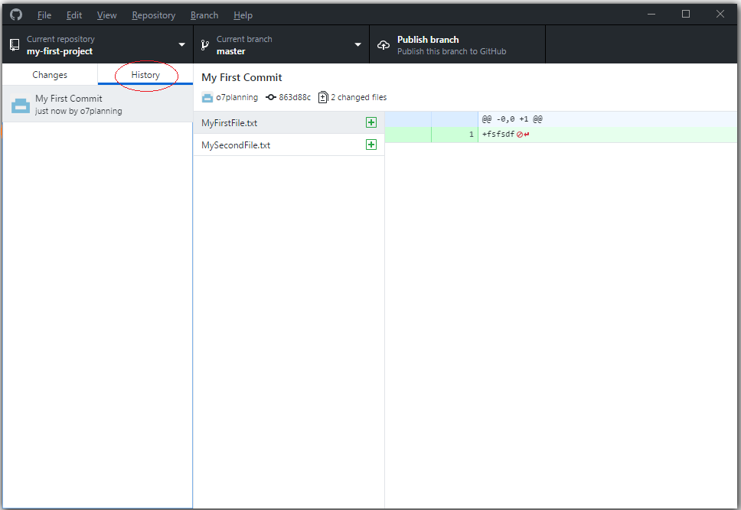Click the git branch icon

tap(204, 45)
